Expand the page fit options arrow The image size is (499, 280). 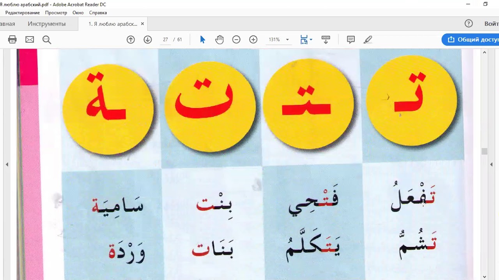(311, 40)
